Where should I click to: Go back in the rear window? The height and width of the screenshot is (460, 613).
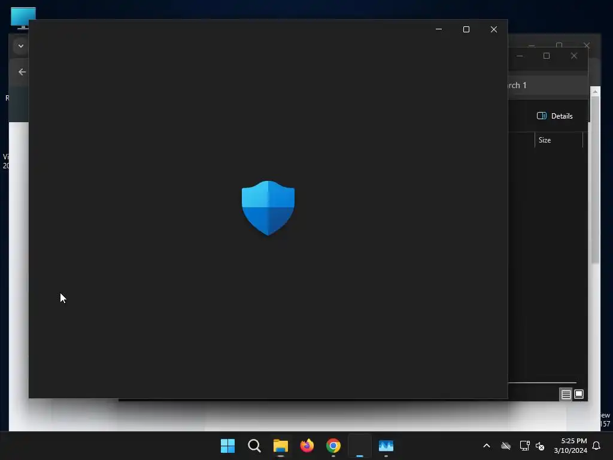coord(22,72)
